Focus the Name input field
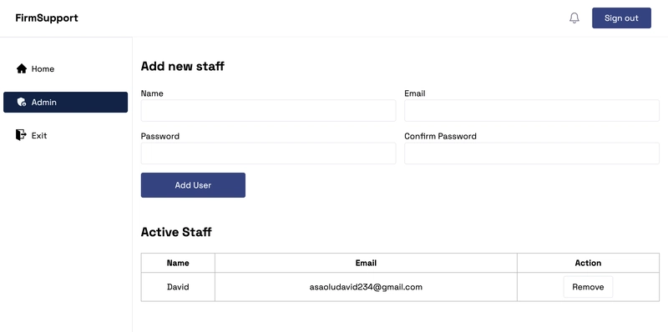Viewport: 668px width, 332px height. click(x=268, y=111)
